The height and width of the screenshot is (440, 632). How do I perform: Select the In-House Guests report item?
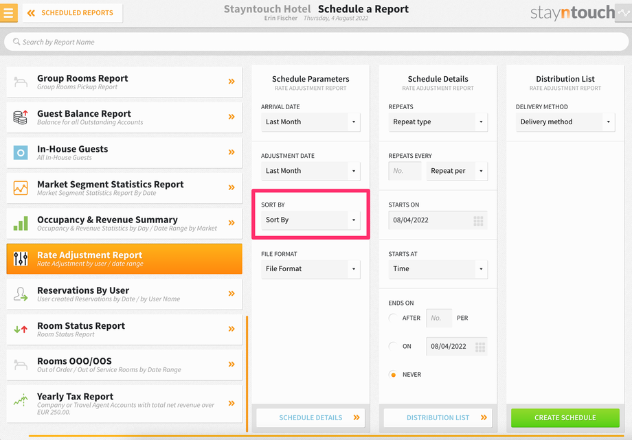[124, 152]
